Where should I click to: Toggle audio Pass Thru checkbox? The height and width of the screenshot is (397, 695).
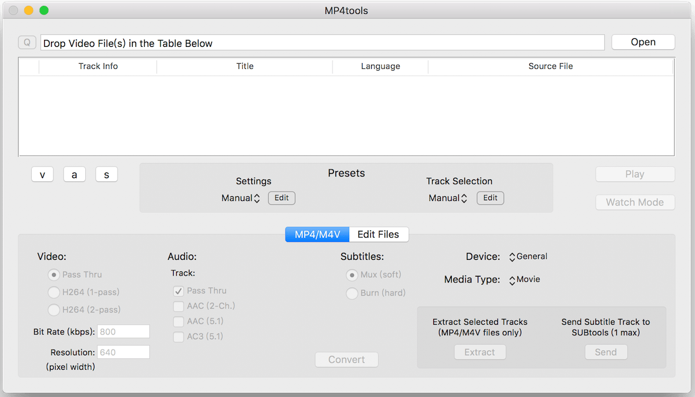coord(178,291)
